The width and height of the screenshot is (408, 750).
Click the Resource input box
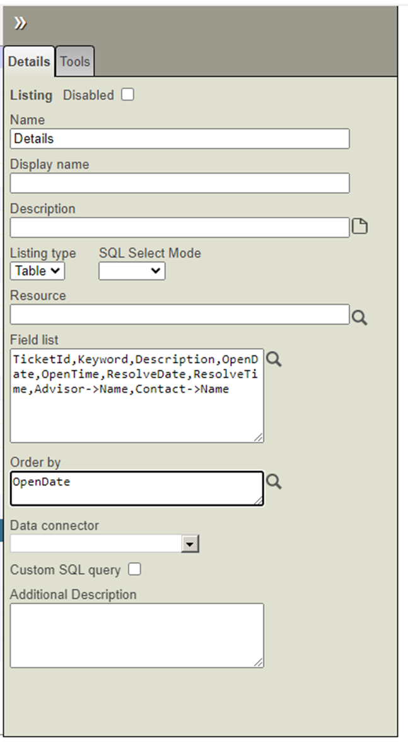180,314
